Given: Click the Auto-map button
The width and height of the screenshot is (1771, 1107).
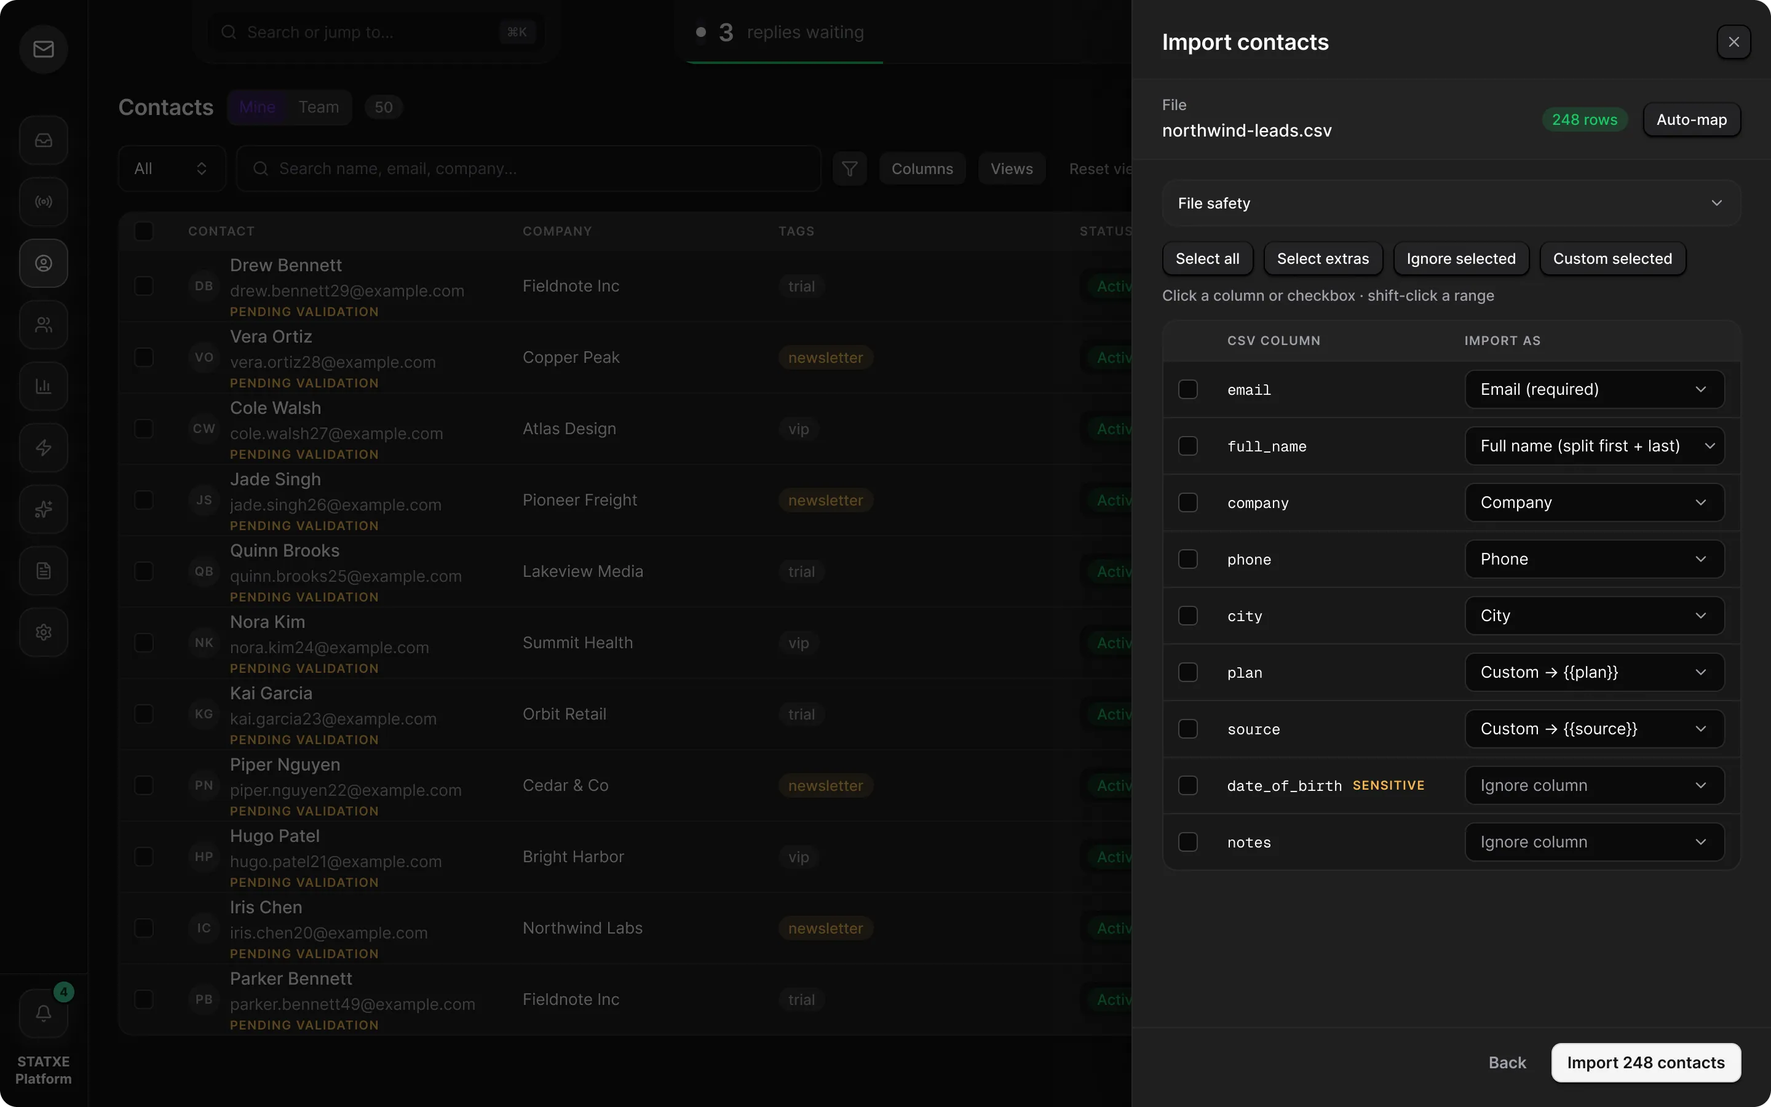Looking at the screenshot, I should click(1691, 119).
